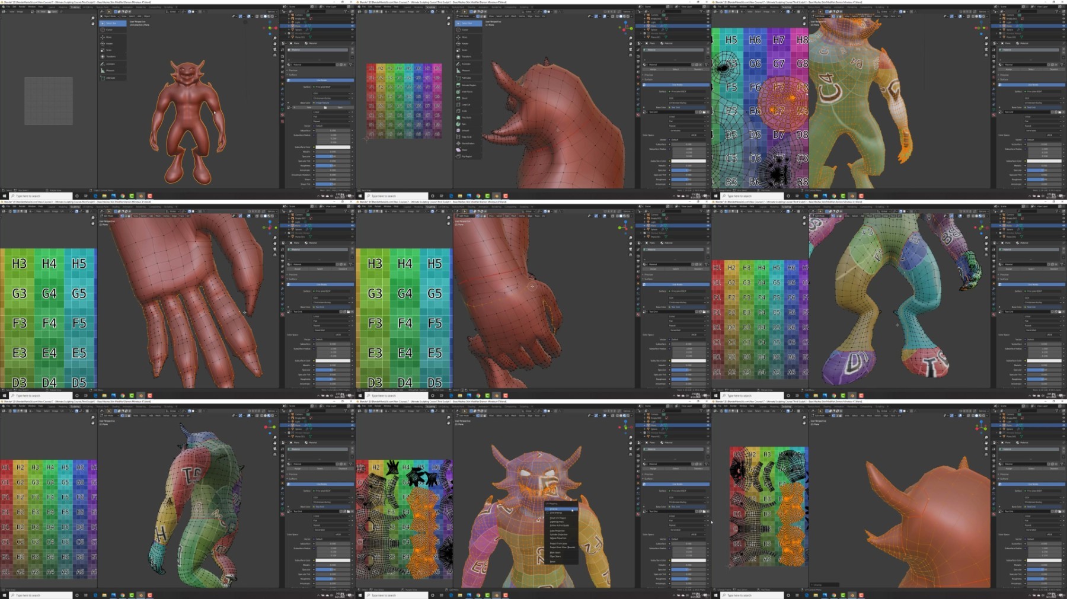Viewport: 1067px width, 599px height.
Task: Select the Rotate tool in top-left frame
Action: click(x=113, y=43)
